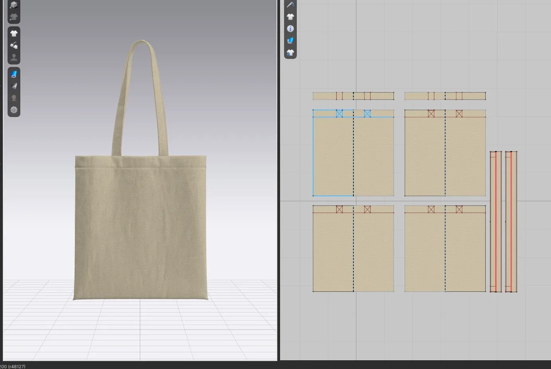
Task: Click the 3D render style cube icon
Action: [14, 5]
